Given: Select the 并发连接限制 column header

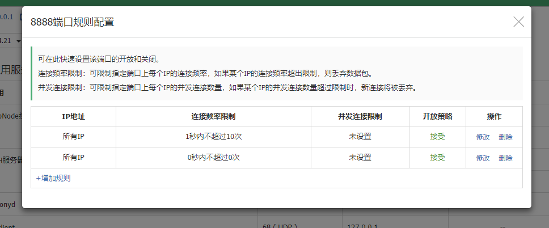Looking at the screenshot, I should pyautogui.click(x=360, y=116).
